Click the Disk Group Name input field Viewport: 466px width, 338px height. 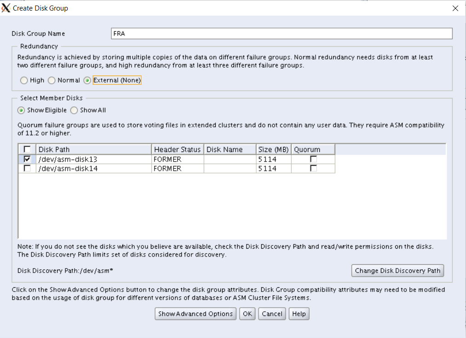coord(282,34)
